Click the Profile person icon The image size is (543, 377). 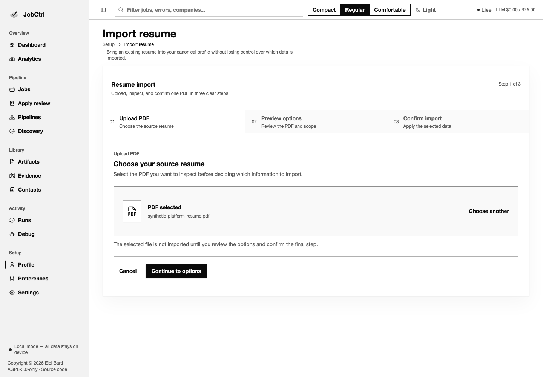[x=12, y=265]
